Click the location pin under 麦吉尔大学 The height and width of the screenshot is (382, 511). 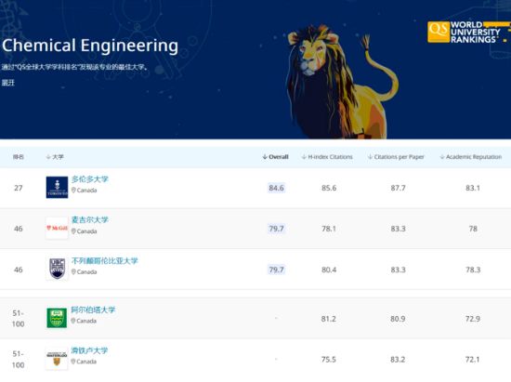click(73, 231)
